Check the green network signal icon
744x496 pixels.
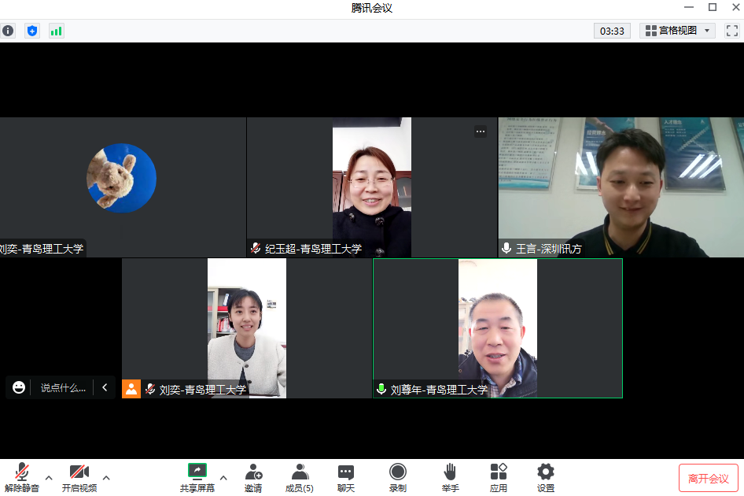(56, 31)
